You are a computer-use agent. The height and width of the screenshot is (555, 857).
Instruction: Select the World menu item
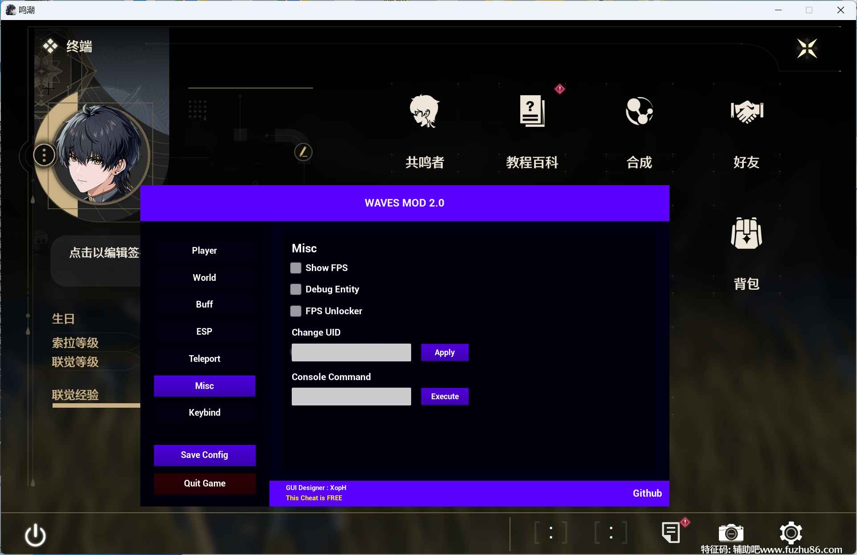(x=204, y=277)
